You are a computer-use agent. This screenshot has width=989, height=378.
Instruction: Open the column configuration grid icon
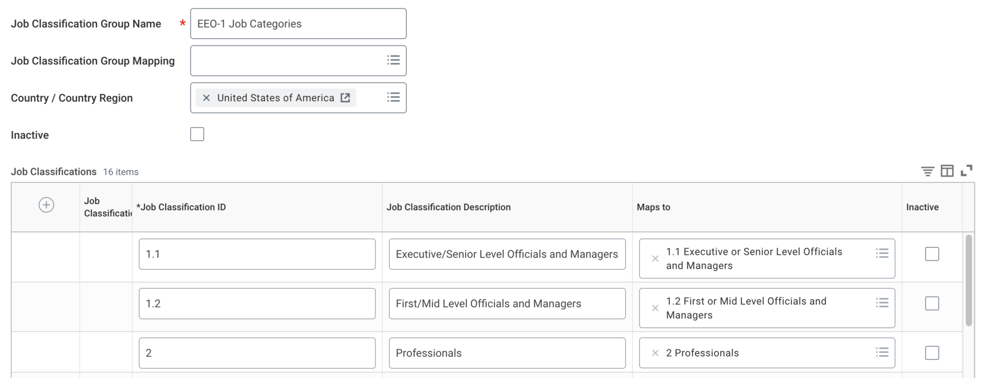coord(947,171)
